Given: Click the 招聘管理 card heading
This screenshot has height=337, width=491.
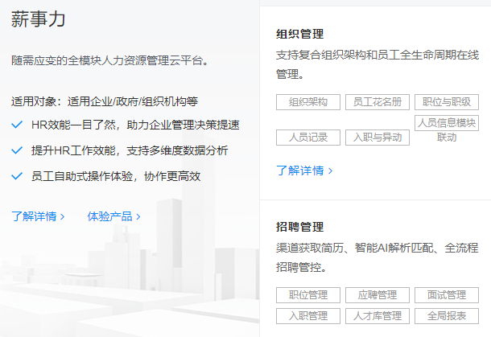Looking at the screenshot, I should tap(299, 227).
